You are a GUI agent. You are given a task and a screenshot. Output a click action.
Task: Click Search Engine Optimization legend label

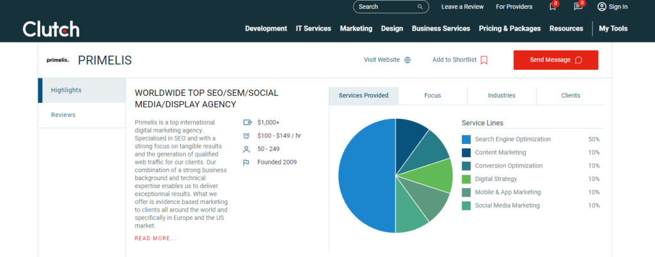(x=513, y=139)
